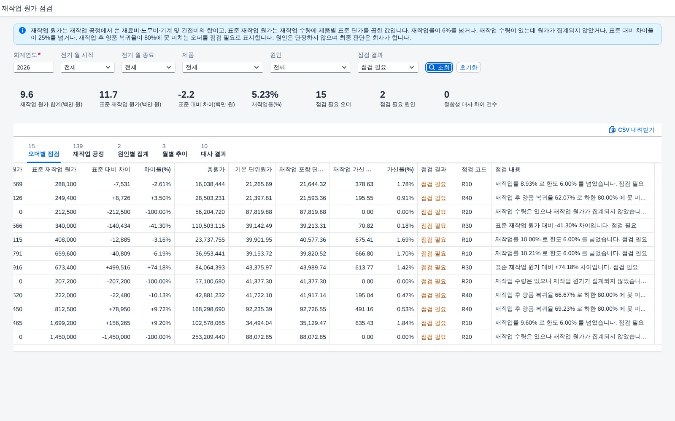The width and height of the screenshot is (675, 421).
Task: Click the 재작업 원가 합계 value 9.6
Action: pos(27,95)
